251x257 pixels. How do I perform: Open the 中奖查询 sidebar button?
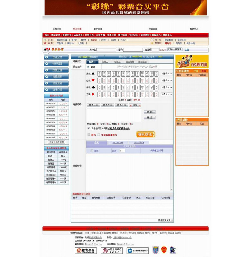click(56, 83)
